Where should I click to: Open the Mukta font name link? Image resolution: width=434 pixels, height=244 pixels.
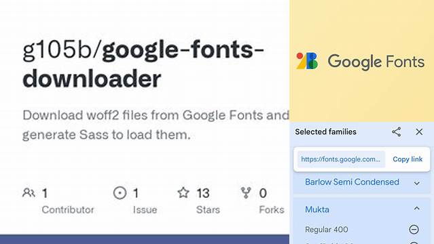[317, 209]
